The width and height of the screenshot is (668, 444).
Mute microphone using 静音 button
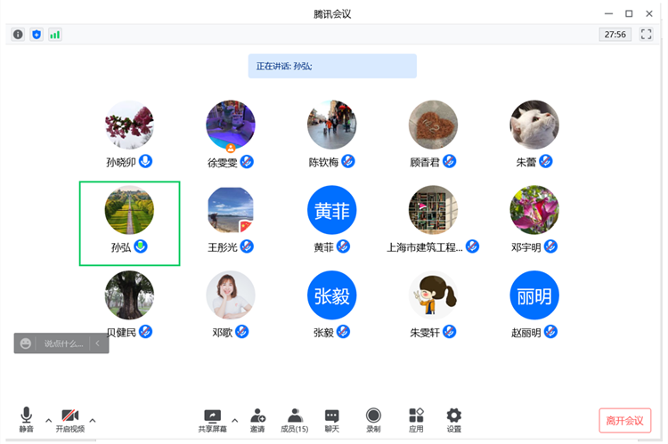point(26,420)
